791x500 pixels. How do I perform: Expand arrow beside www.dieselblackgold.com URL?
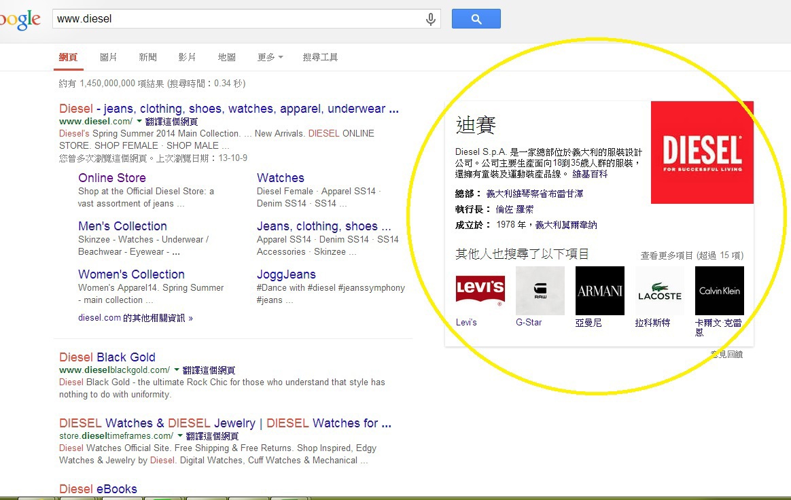click(x=177, y=370)
